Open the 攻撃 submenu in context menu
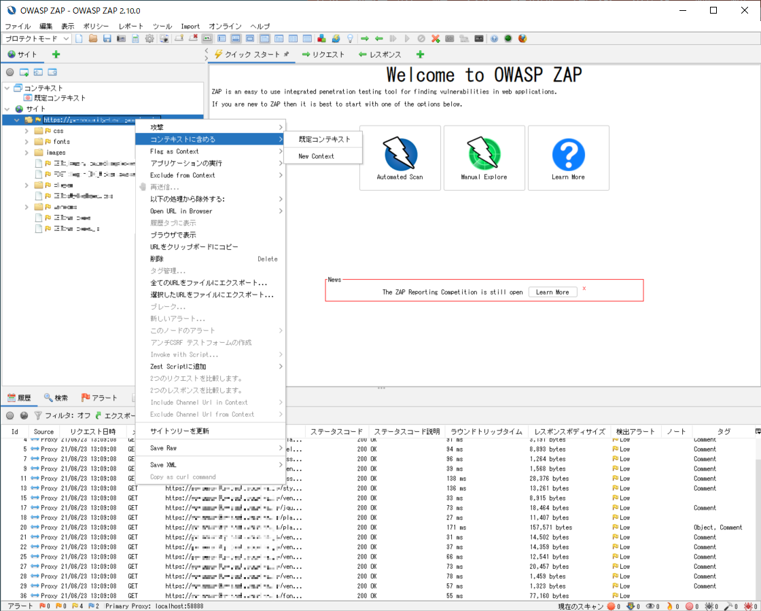The height and width of the screenshot is (611, 761). 210,127
